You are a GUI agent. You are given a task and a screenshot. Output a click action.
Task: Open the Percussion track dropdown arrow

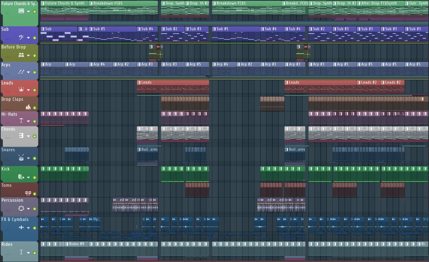pyautogui.click(x=28, y=209)
